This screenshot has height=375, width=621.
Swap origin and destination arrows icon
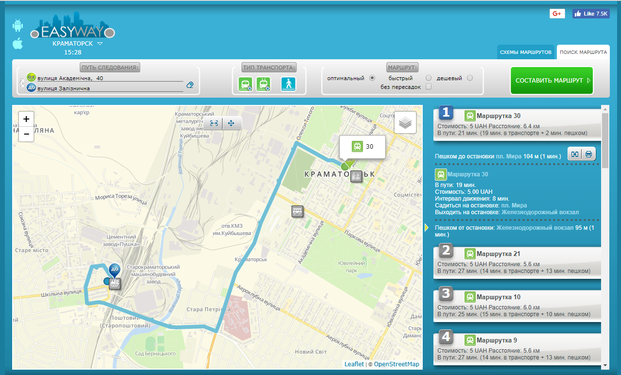[21, 83]
